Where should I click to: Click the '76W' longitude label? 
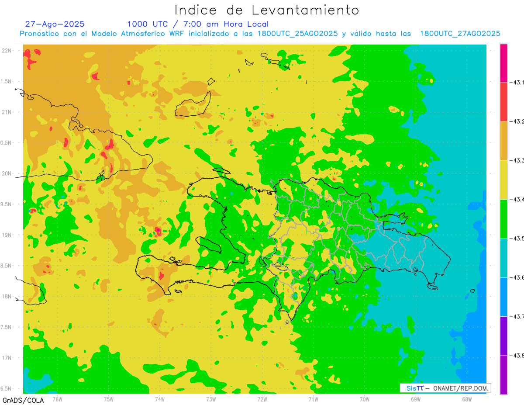click(x=57, y=399)
